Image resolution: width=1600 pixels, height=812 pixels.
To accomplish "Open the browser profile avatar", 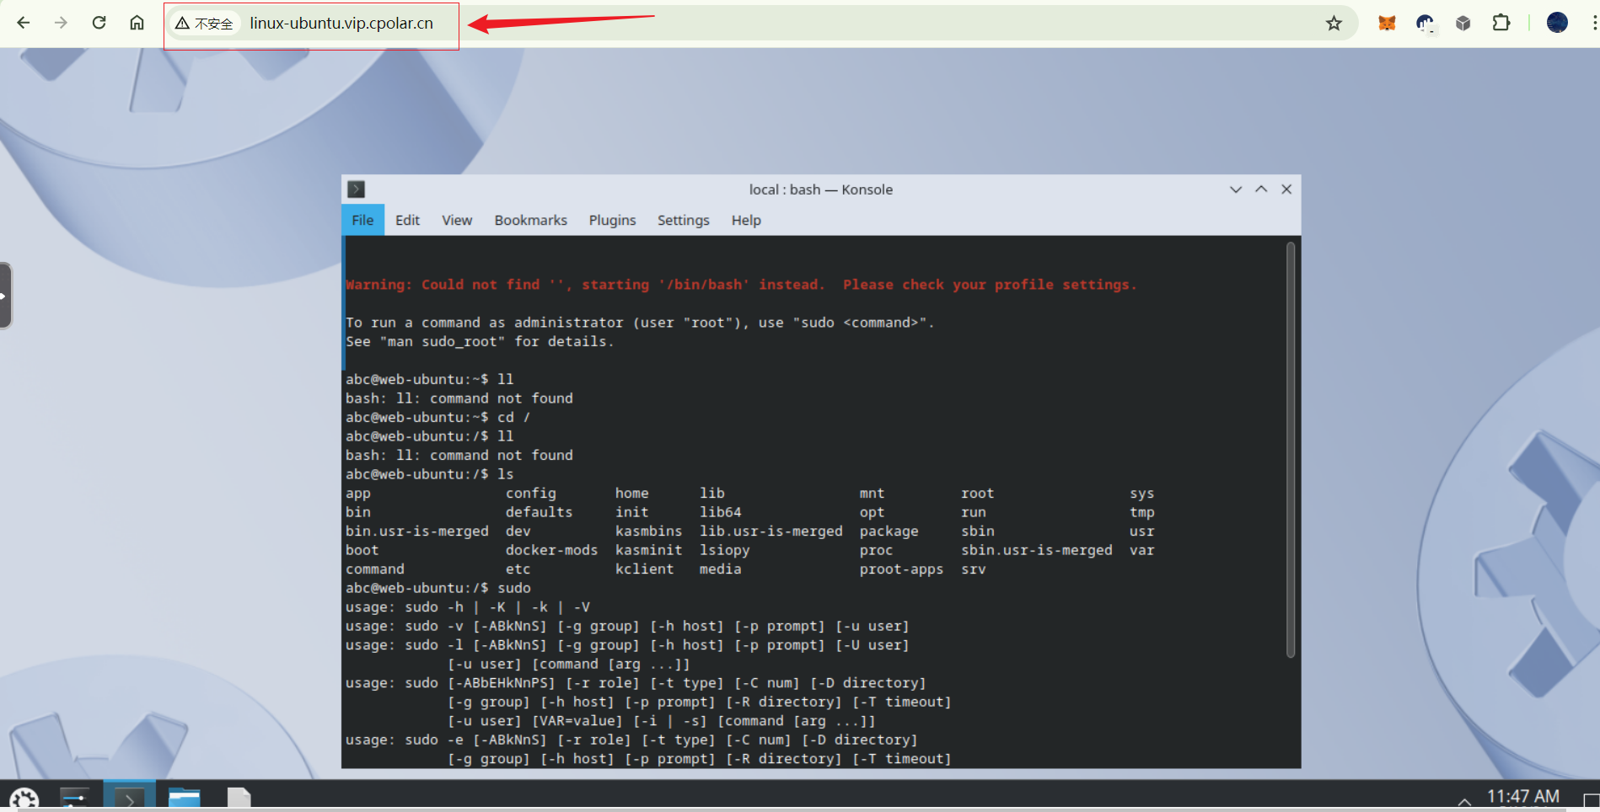I will [1557, 24].
